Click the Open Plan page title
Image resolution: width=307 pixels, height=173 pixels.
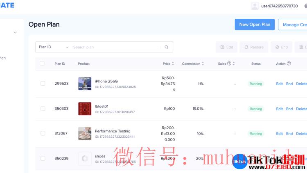pyautogui.click(x=44, y=25)
